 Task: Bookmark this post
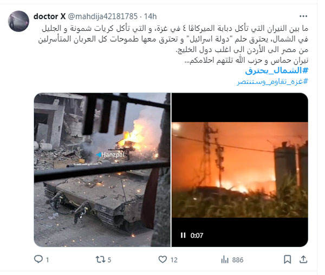[287, 259]
